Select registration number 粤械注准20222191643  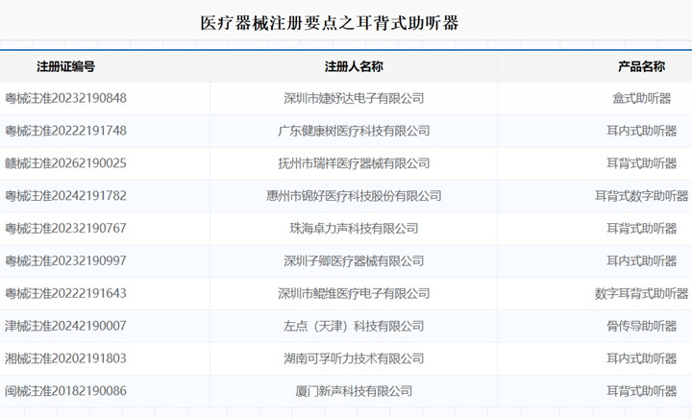tap(65, 293)
